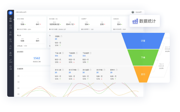Select the blue 访客 funnel segment
Screen dimensions: 180x112
tap(143, 41)
